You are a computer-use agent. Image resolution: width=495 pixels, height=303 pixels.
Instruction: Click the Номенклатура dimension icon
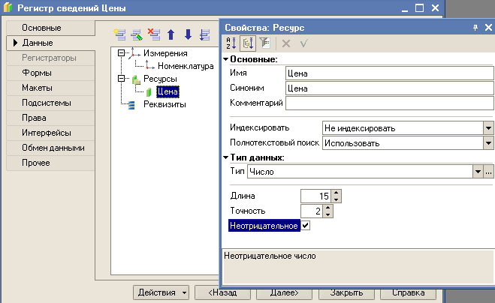(149, 65)
